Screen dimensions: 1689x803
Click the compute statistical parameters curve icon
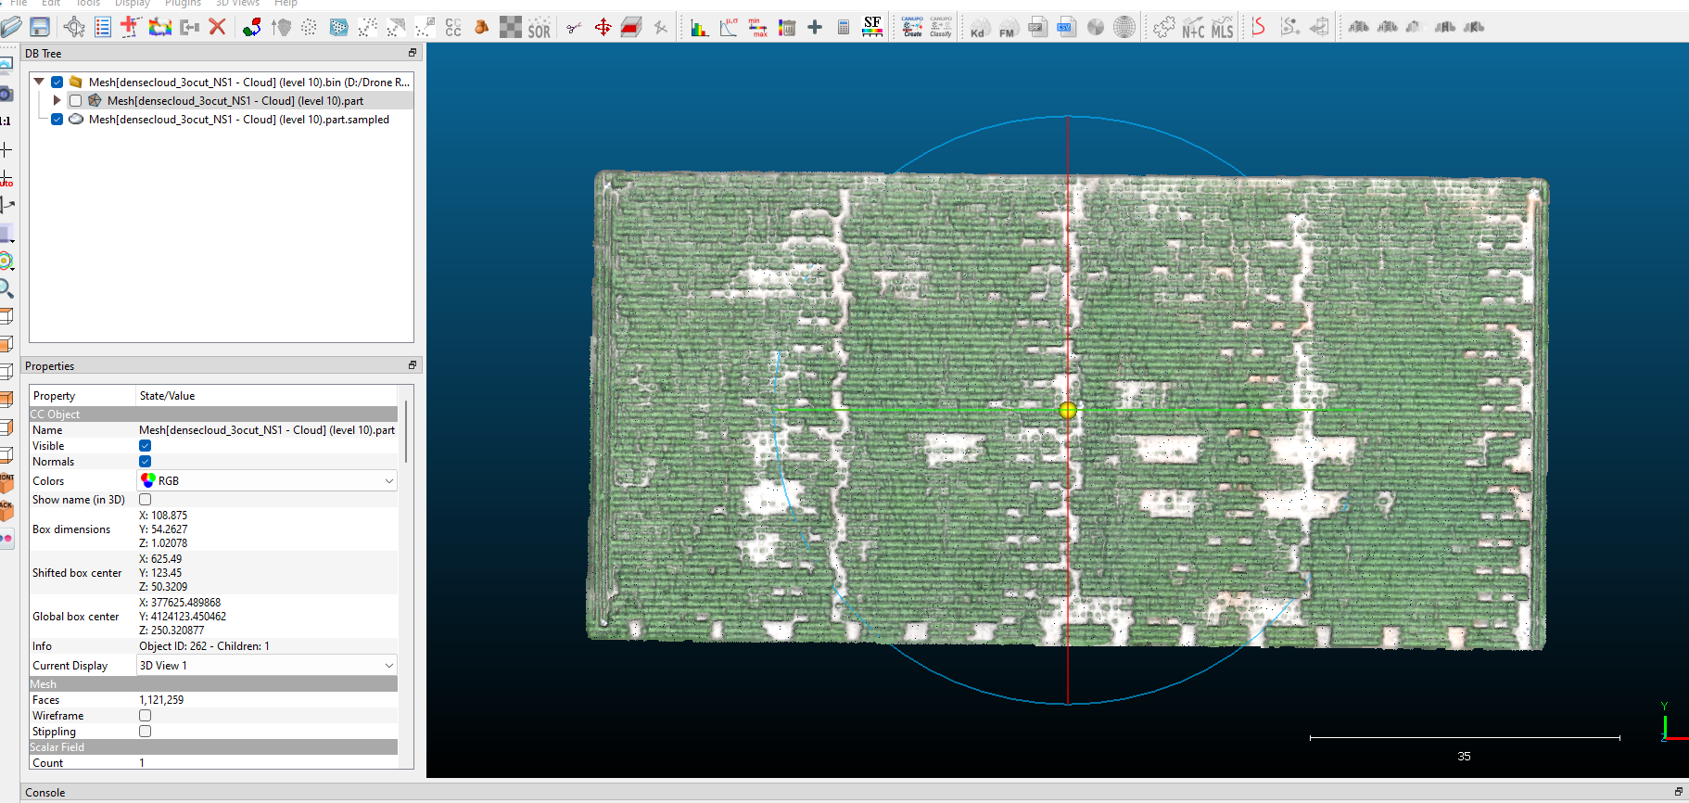729,27
